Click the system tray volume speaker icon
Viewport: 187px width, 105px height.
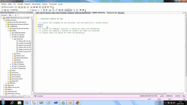[174, 103]
